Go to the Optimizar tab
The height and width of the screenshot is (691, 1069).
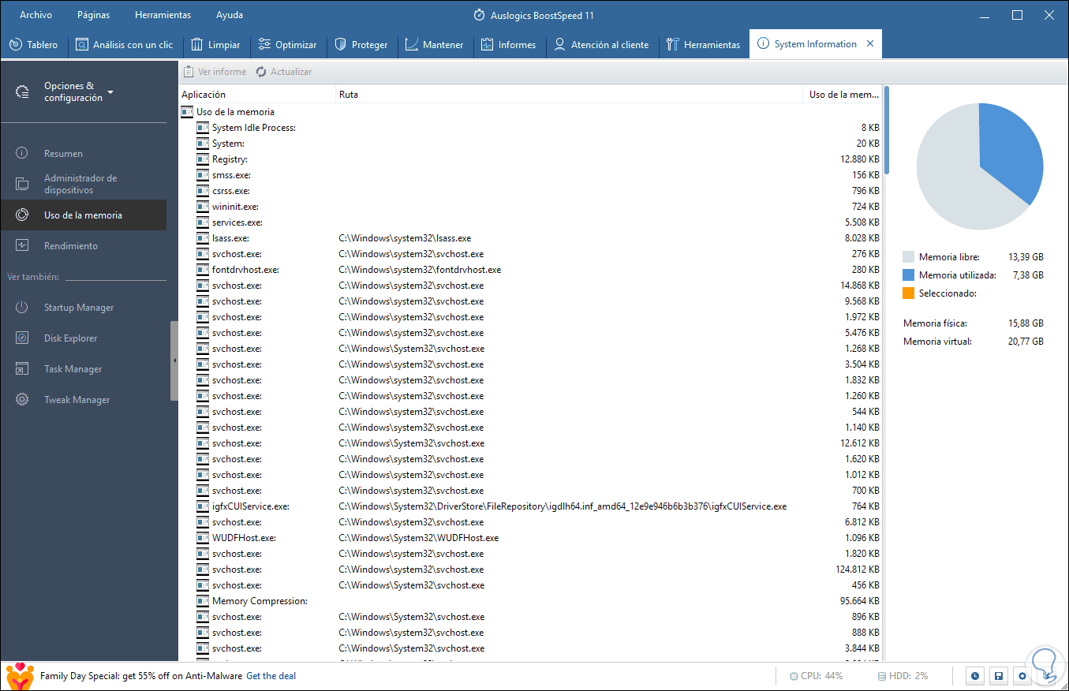[287, 45]
